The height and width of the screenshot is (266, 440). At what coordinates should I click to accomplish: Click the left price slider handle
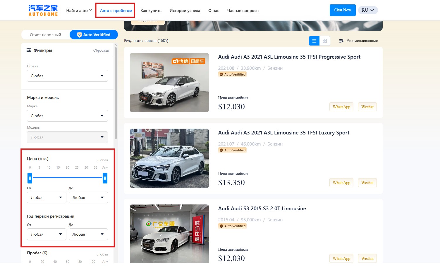point(30,178)
